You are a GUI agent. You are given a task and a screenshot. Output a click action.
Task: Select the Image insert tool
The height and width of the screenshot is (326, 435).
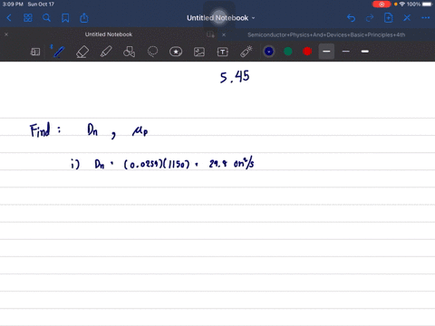point(199,52)
